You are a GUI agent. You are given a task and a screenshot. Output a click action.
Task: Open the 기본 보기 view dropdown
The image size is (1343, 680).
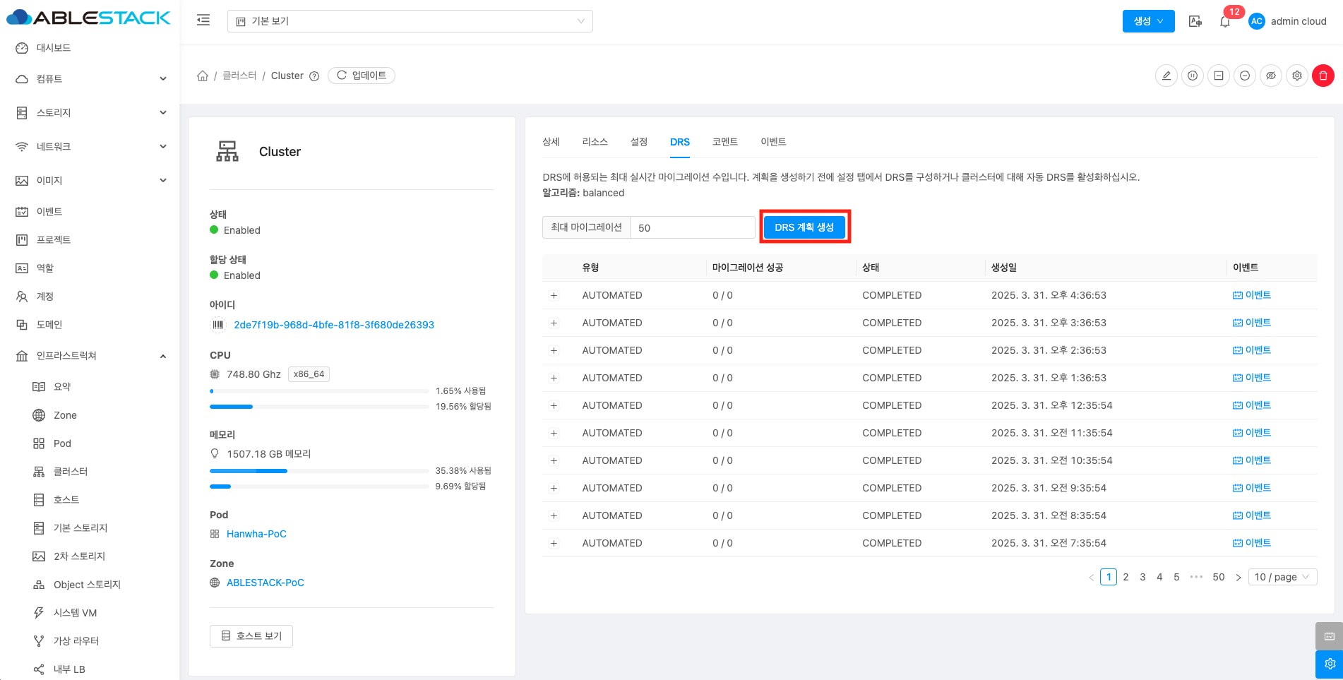click(x=410, y=21)
